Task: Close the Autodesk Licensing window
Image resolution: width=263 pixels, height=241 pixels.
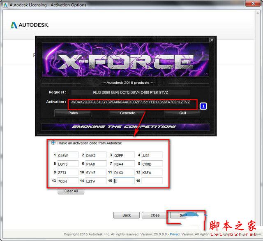Action: (253, 3)
